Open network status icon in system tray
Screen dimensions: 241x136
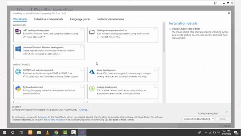tap(210, 133)
